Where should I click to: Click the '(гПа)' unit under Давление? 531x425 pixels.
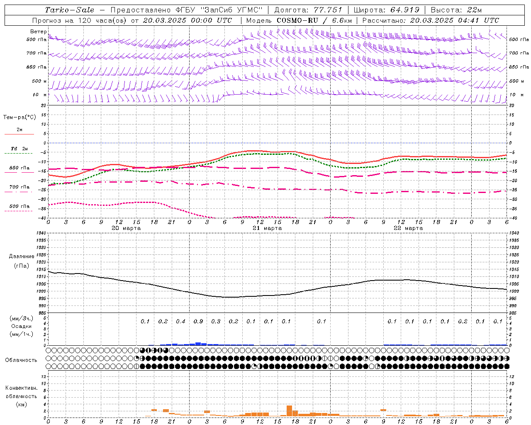(x=22, y=266)
